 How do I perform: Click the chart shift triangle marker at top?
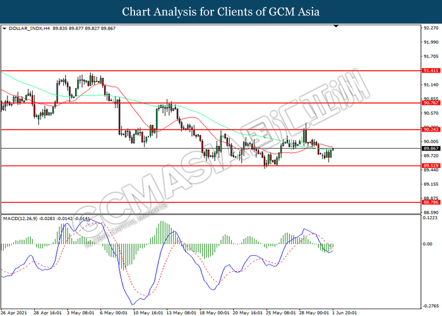pos(336,27)
